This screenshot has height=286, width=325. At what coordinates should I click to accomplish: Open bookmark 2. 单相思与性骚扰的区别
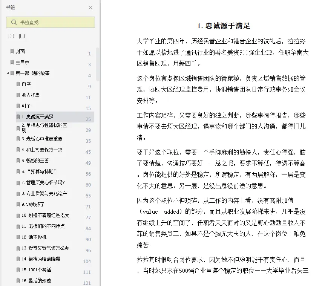pyautogui.click(x=44, y=128)
